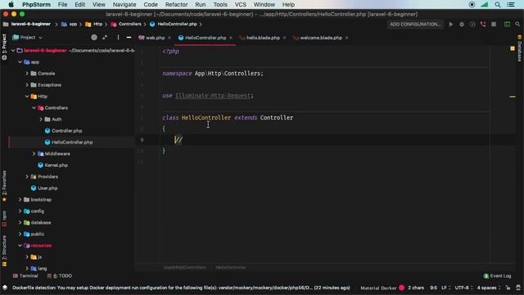Switch to the hello.blade.php editor tab
524x295 pixels.
point(263,38)
